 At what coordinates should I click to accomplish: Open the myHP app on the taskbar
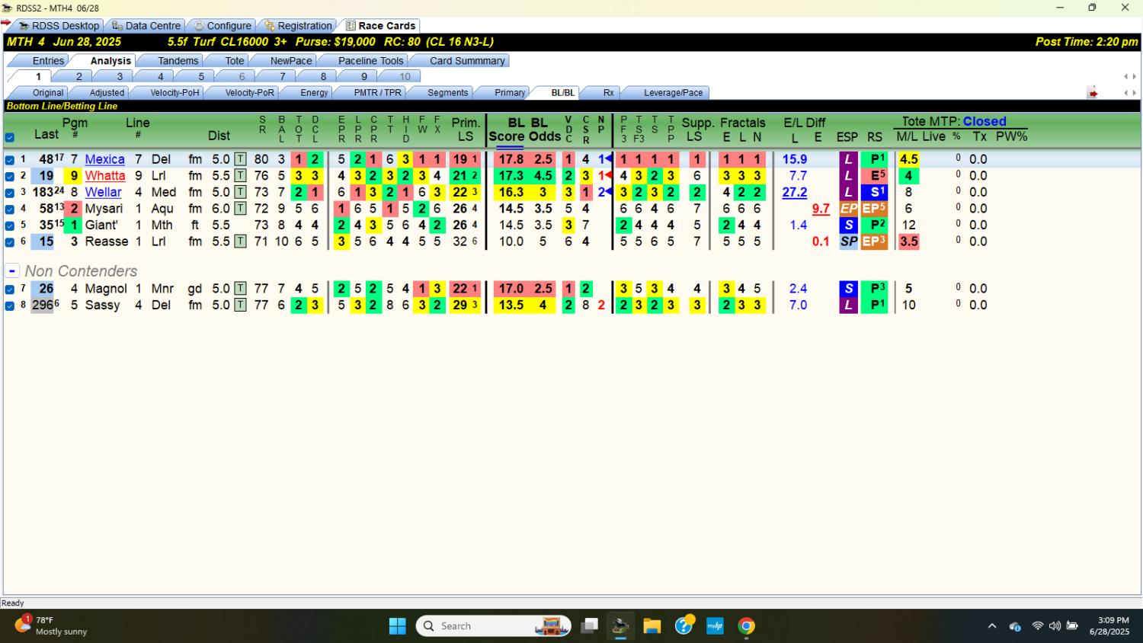click(715, 626)
